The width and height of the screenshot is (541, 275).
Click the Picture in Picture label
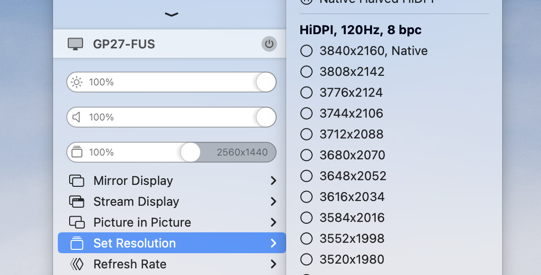pyautogui.click(x=142, y=222)
